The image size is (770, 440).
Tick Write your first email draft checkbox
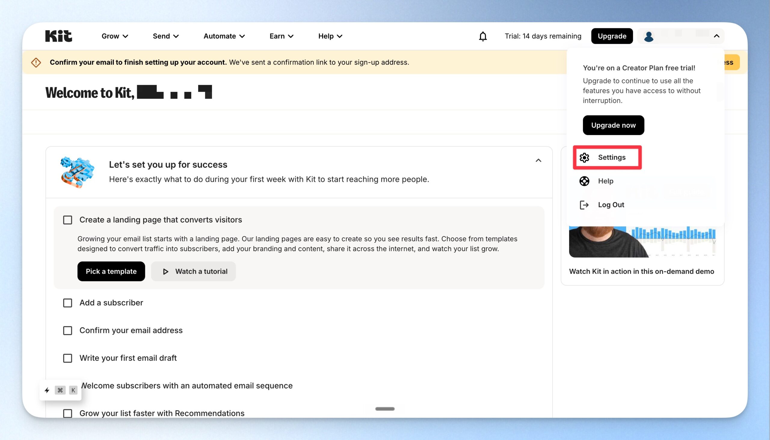point(68,358)
